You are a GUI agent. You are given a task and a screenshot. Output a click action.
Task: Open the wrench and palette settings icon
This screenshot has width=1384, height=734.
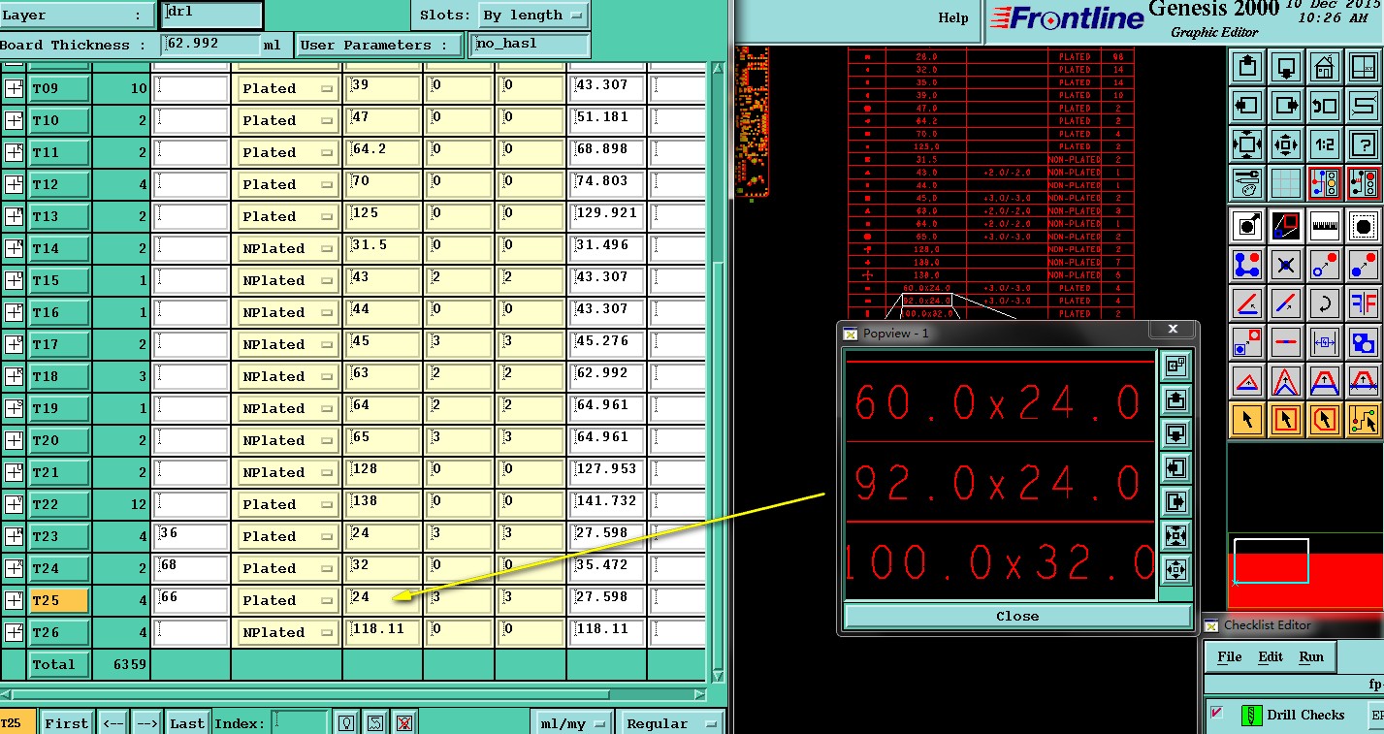click(x=1247, y=183)
